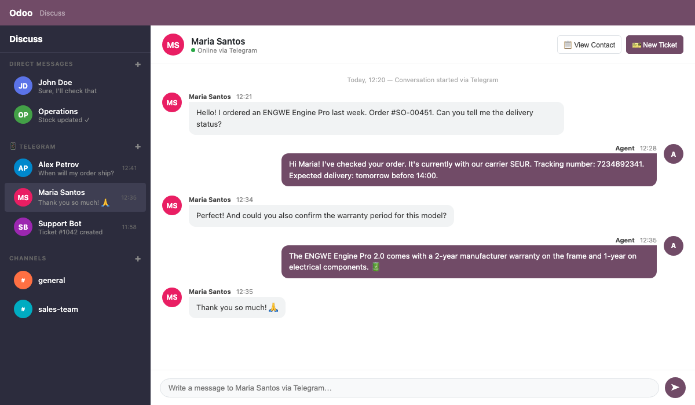Click the orange #general channel icon

[23, 280]
